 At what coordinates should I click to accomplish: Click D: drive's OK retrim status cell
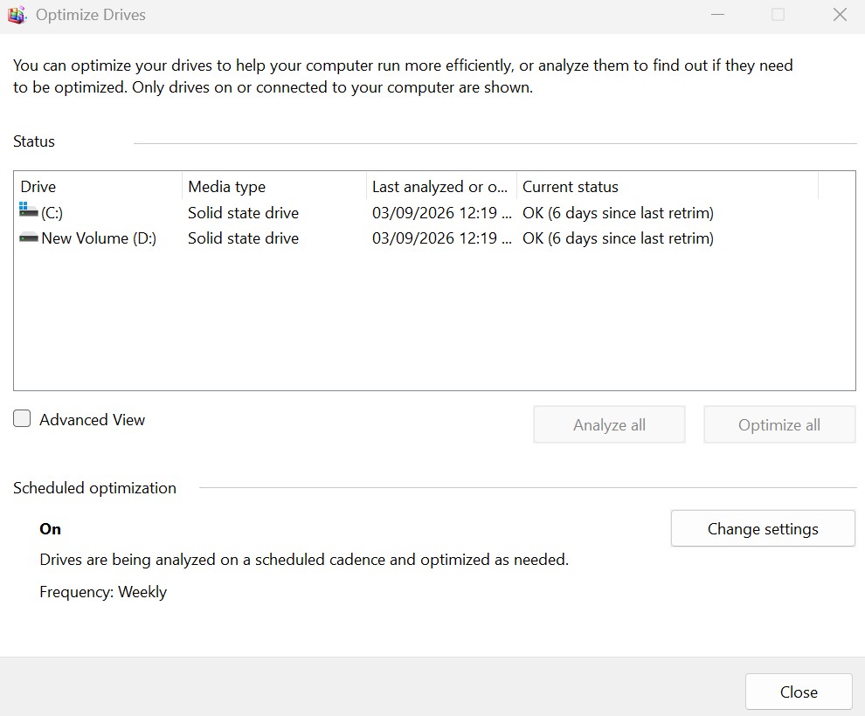click(x=618, y=238)
